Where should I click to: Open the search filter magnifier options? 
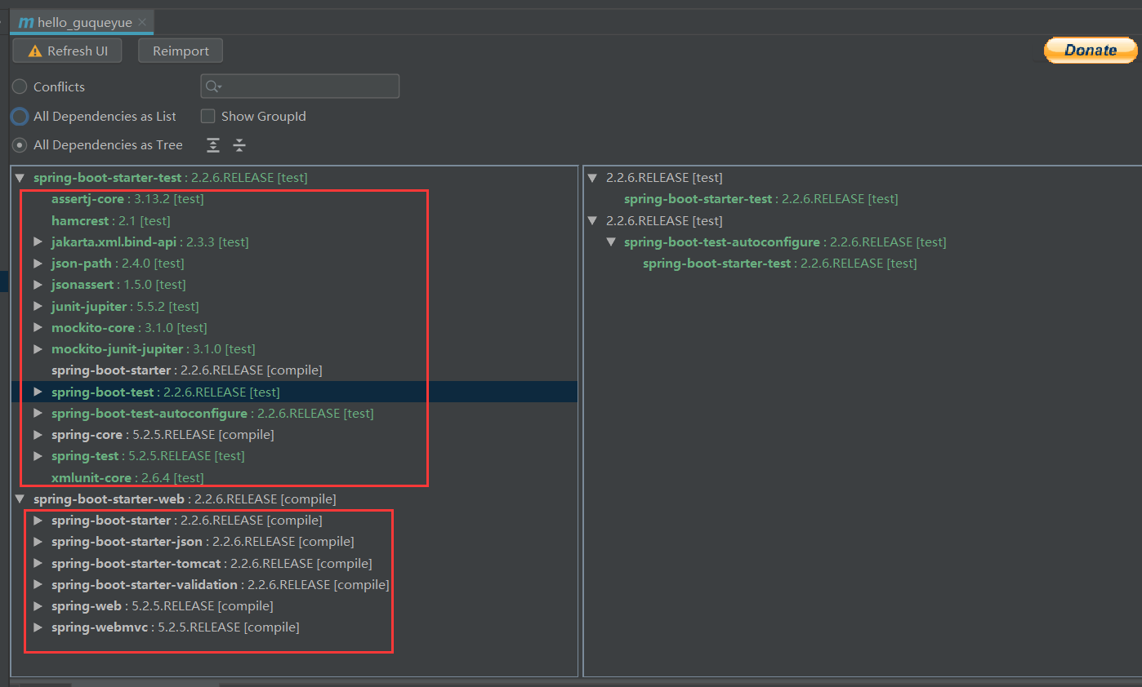(x=214, y=86)
